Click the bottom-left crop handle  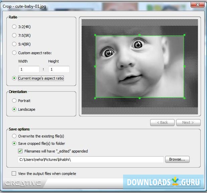(96, 98)
